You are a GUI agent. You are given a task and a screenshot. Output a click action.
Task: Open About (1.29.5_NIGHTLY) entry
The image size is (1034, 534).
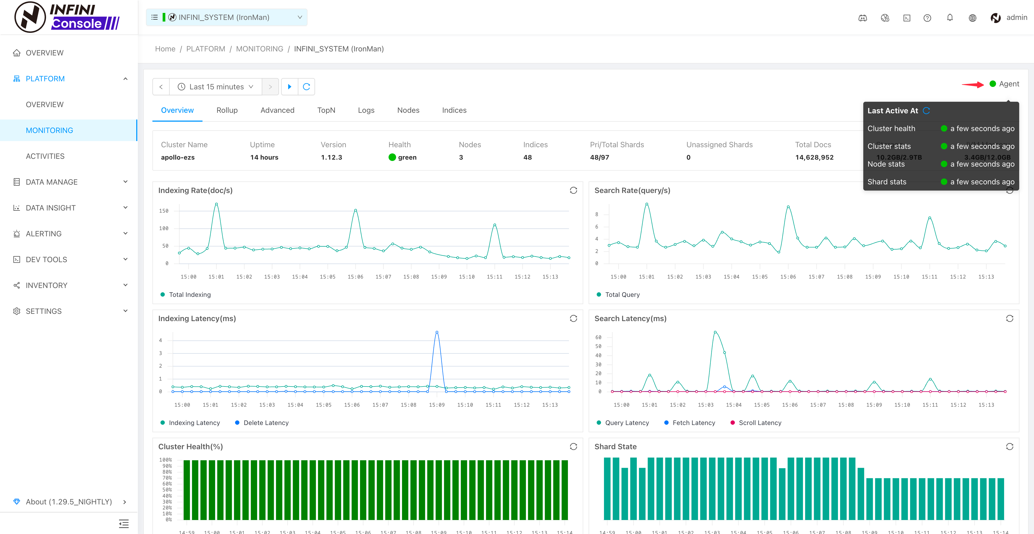69,501
